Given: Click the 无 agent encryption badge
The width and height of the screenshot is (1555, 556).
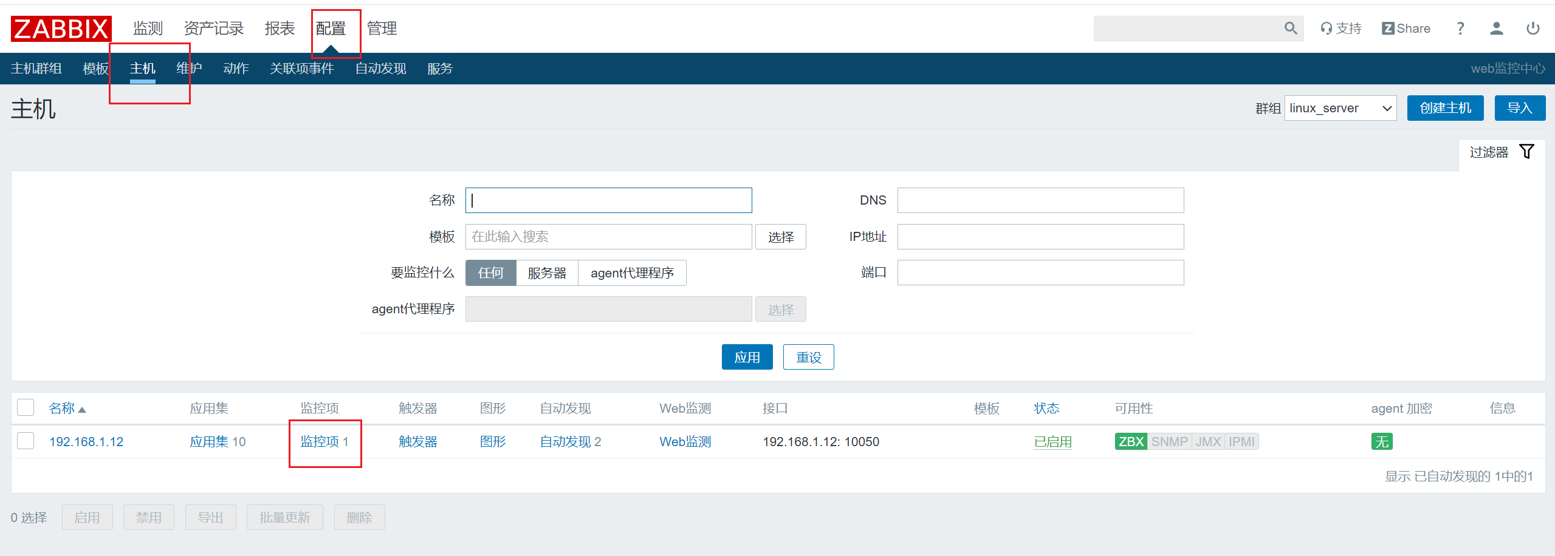Looking at the screenshot, I should tap(1382, 441).
